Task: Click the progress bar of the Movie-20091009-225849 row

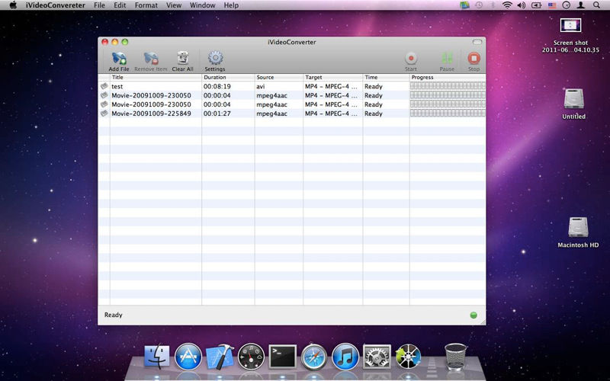Action: pyautogui.click(x=448, y=113)
